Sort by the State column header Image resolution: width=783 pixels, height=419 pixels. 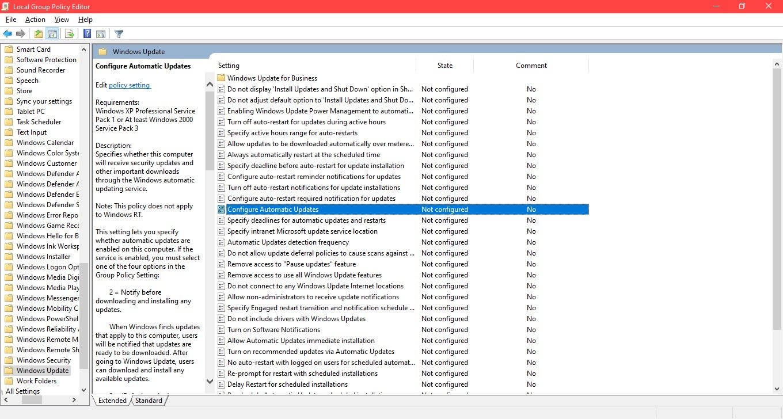pos(445,66)
